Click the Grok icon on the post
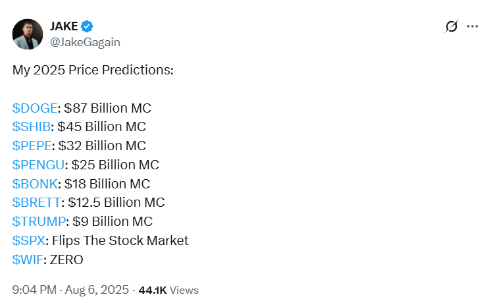487x303 pixels. coord(451,27)
